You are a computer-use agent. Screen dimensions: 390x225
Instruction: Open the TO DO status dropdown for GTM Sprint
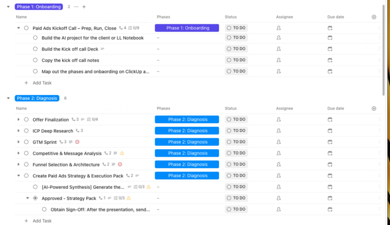coord(236,142)
